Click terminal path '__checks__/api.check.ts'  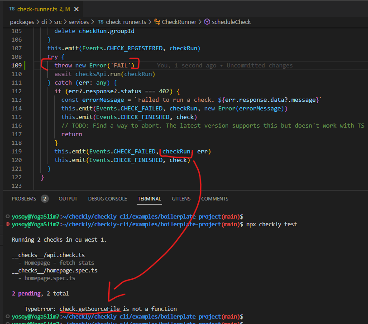(x=48, y=255)
